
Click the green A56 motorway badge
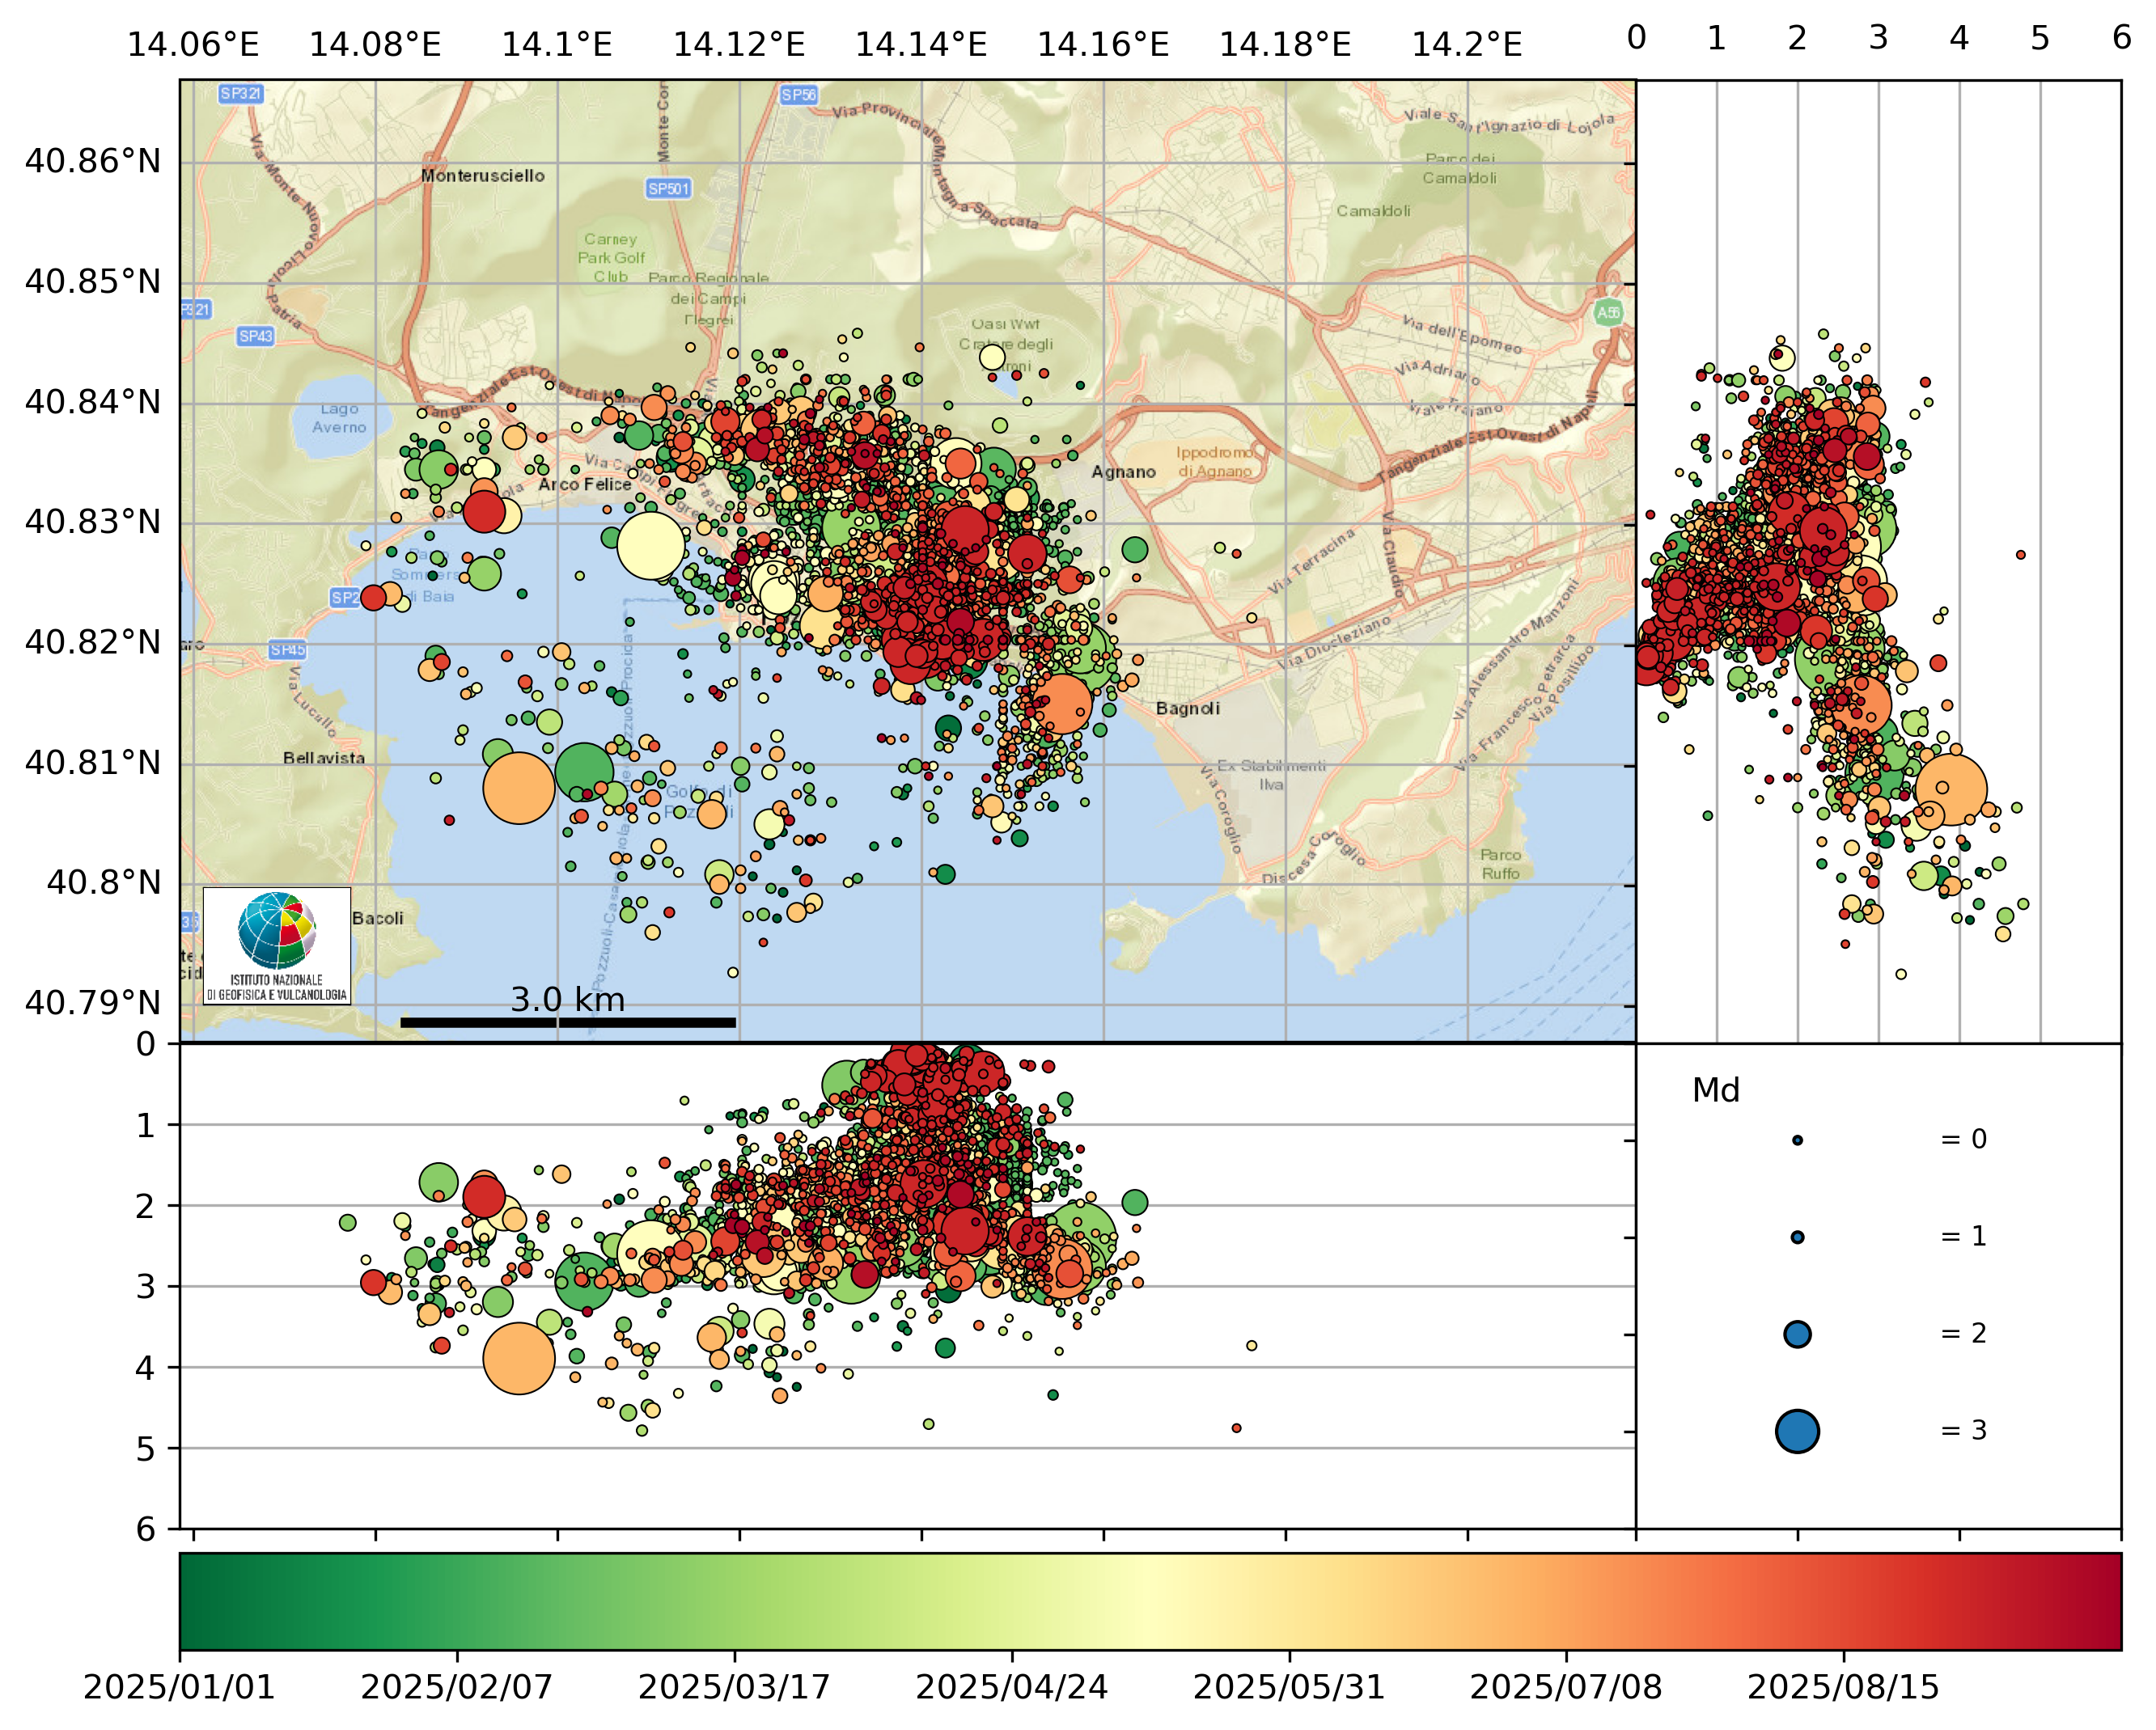(1608, 313)
